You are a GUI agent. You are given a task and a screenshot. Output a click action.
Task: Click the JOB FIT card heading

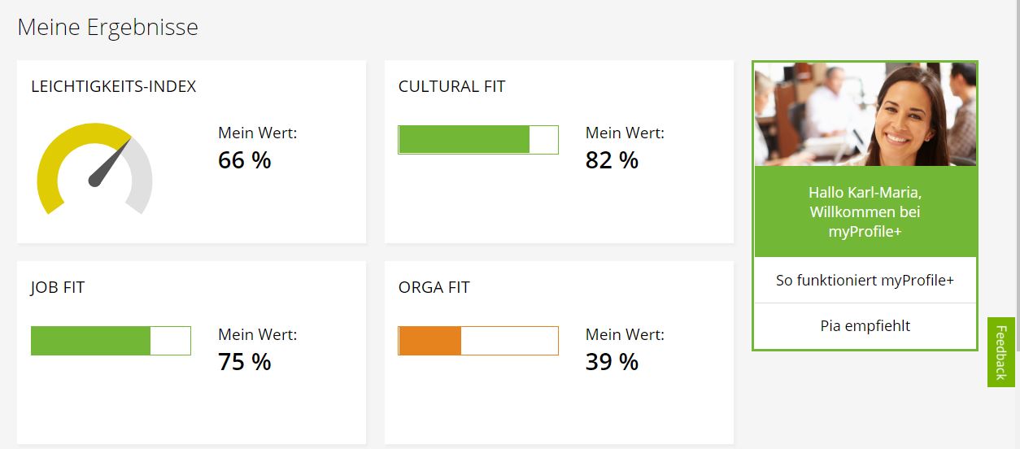click(58, 287)
